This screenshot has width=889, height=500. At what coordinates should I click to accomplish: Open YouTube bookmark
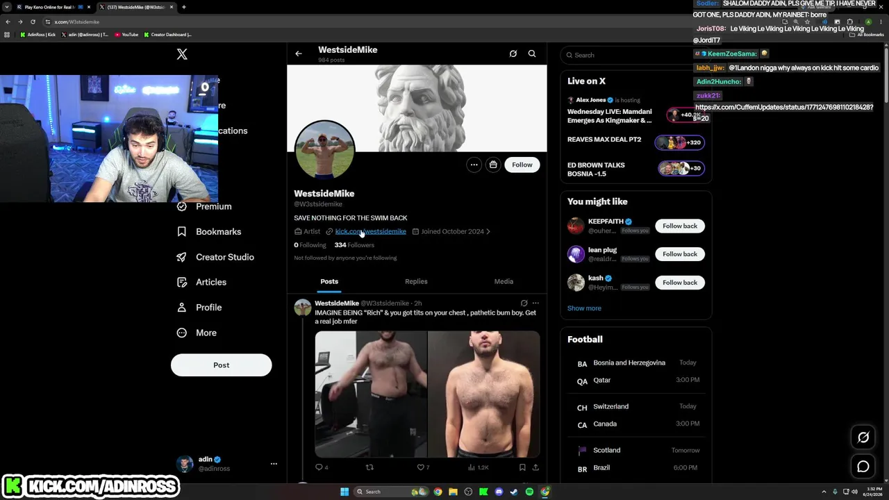pos(126,35)
